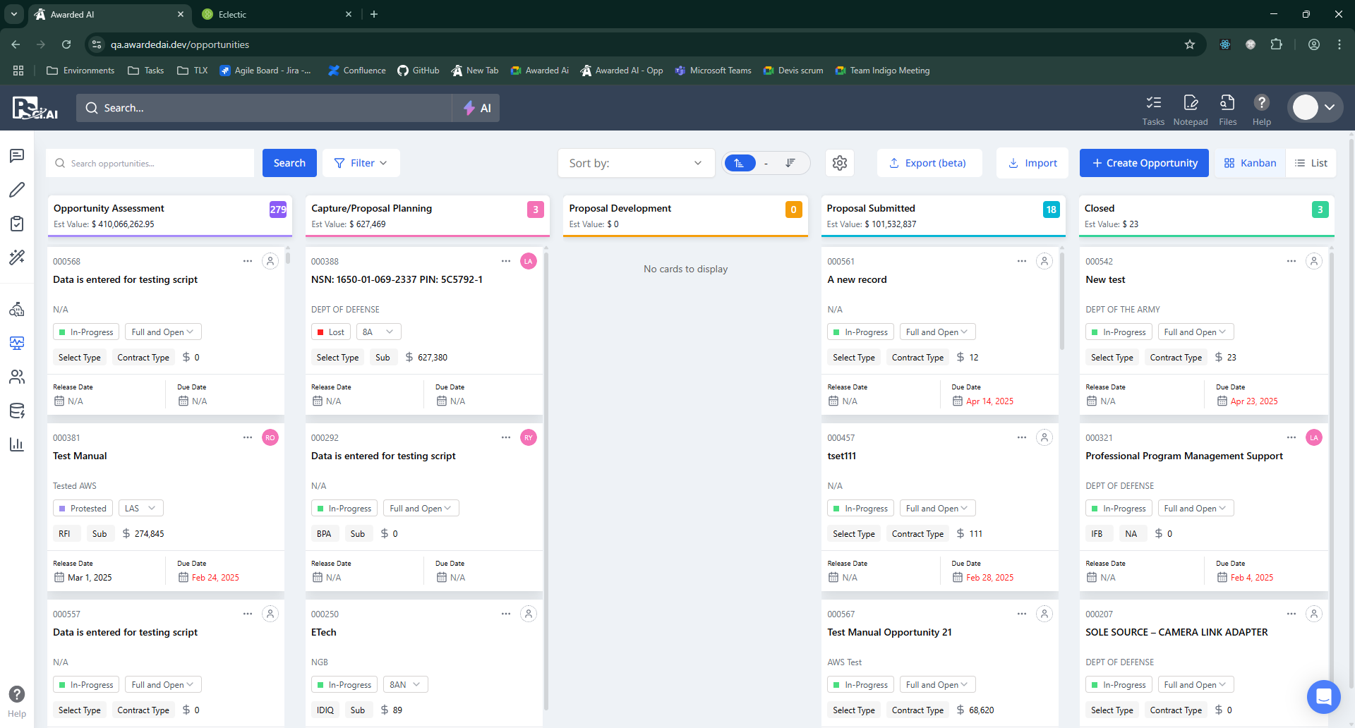This screenshot has height=728, width=1355.
Task: Click the Export (beta) button
Action: pos(929,163)
